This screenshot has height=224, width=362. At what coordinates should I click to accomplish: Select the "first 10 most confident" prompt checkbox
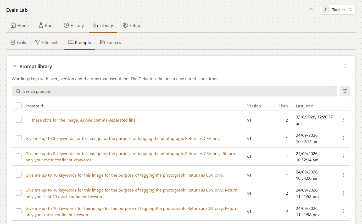point(19,193)
